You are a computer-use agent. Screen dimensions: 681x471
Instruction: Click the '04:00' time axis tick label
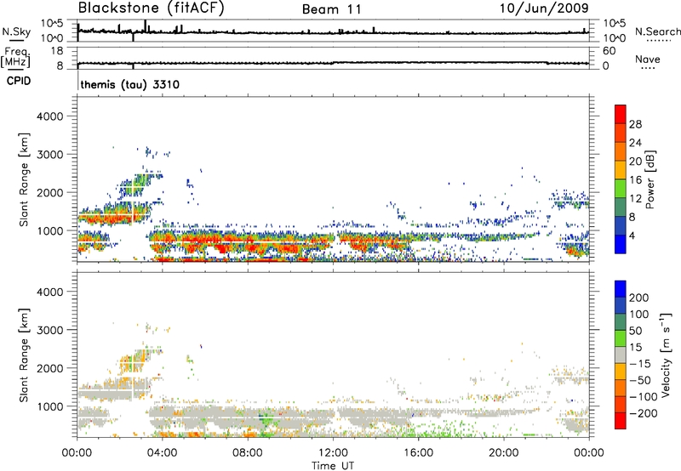(x=162, y=453)
